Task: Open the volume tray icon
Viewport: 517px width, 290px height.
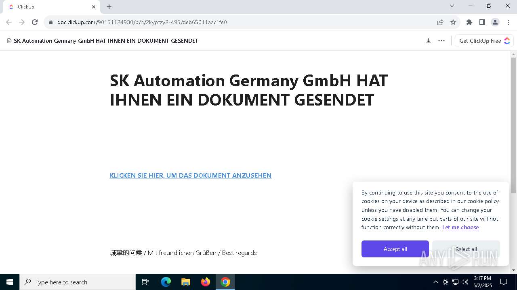Action: 465,282
